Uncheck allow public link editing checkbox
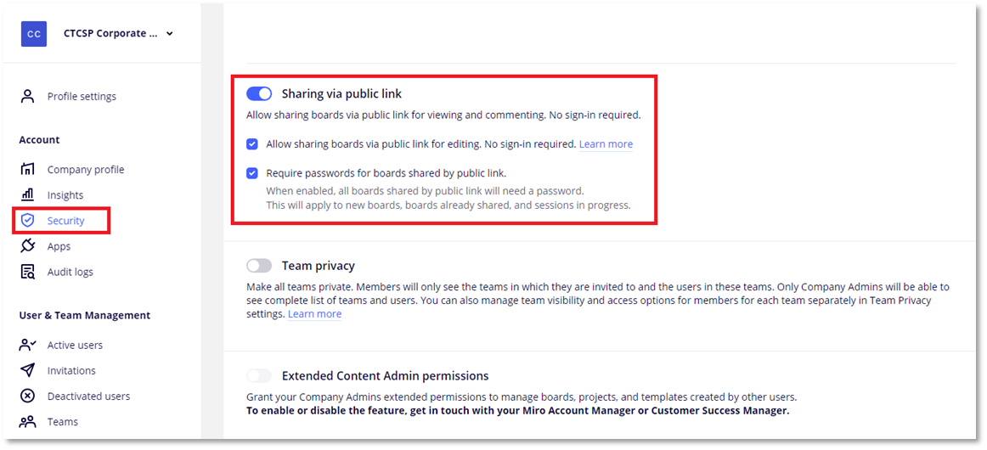The image size is (987, 450). click(x=251, y=144)
